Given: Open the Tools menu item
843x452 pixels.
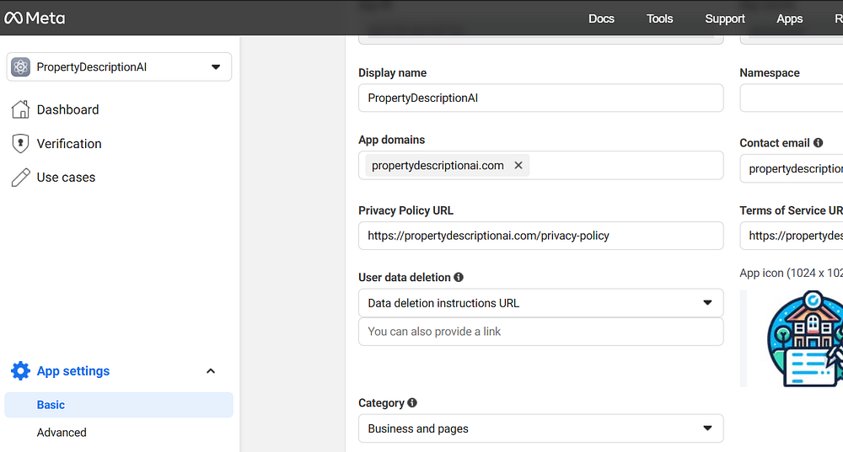Looking at the screenshot, I should tap(660, 19).
